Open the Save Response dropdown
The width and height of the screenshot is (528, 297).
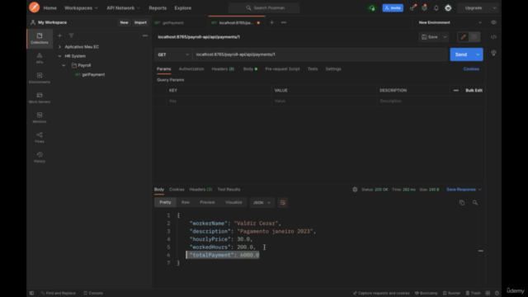[464, 190]
